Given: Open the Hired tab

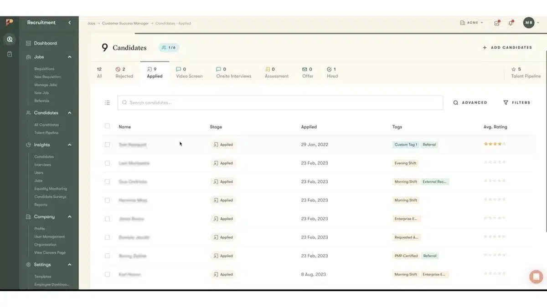Looking at the screenshot, I should pos(332,73).
